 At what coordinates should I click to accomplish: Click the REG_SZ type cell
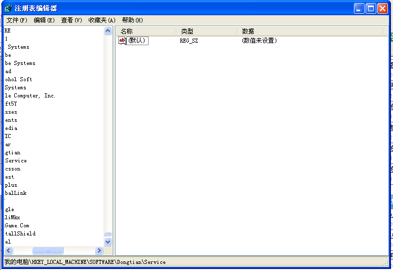tap(189, 41)
